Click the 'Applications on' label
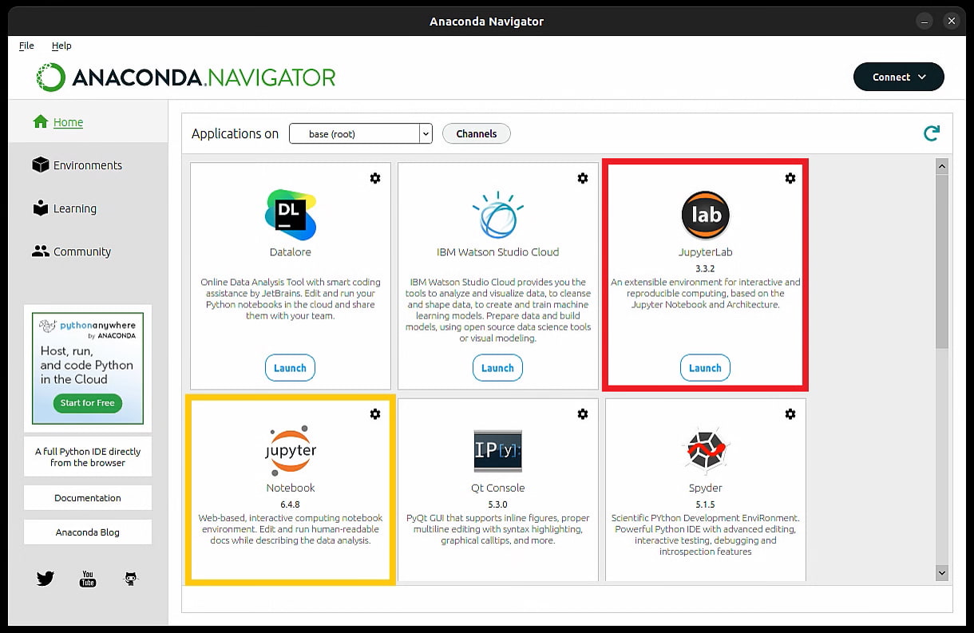The width and height of the screenshot is (974, 633). [235, 134]
